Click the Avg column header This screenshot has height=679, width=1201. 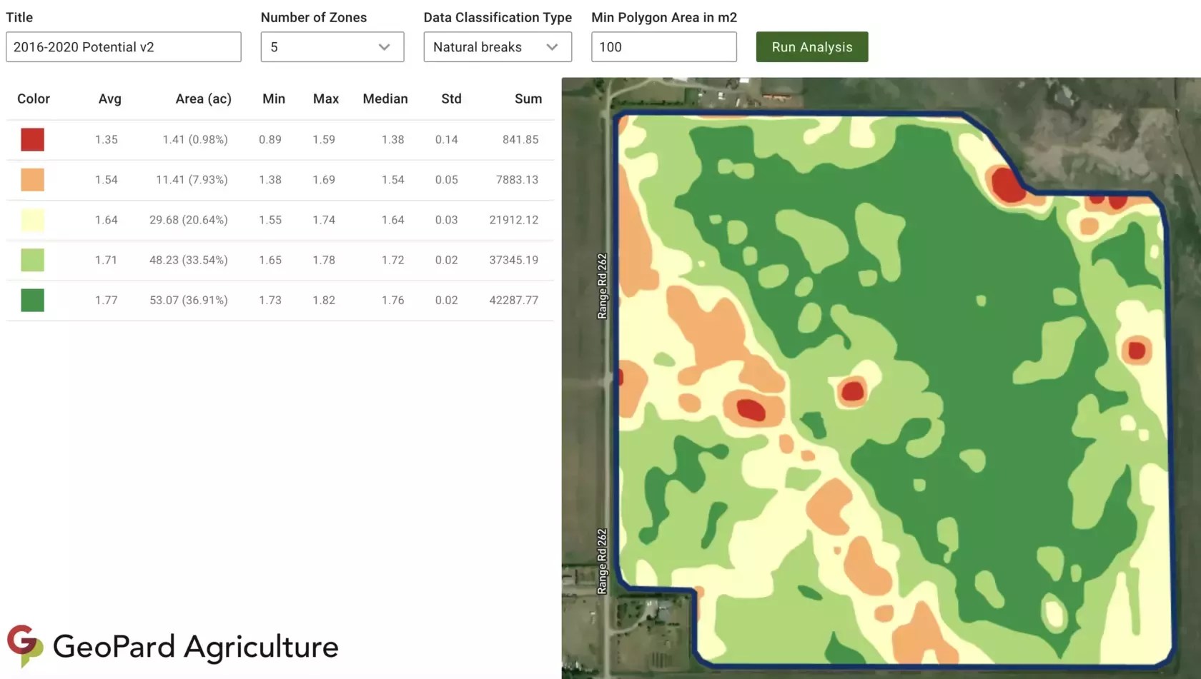[x=110, y=99]
